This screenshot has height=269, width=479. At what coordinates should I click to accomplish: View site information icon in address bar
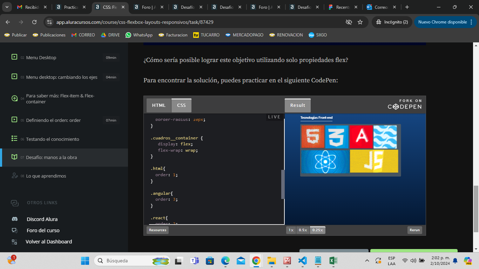click(x=49, y=22)
